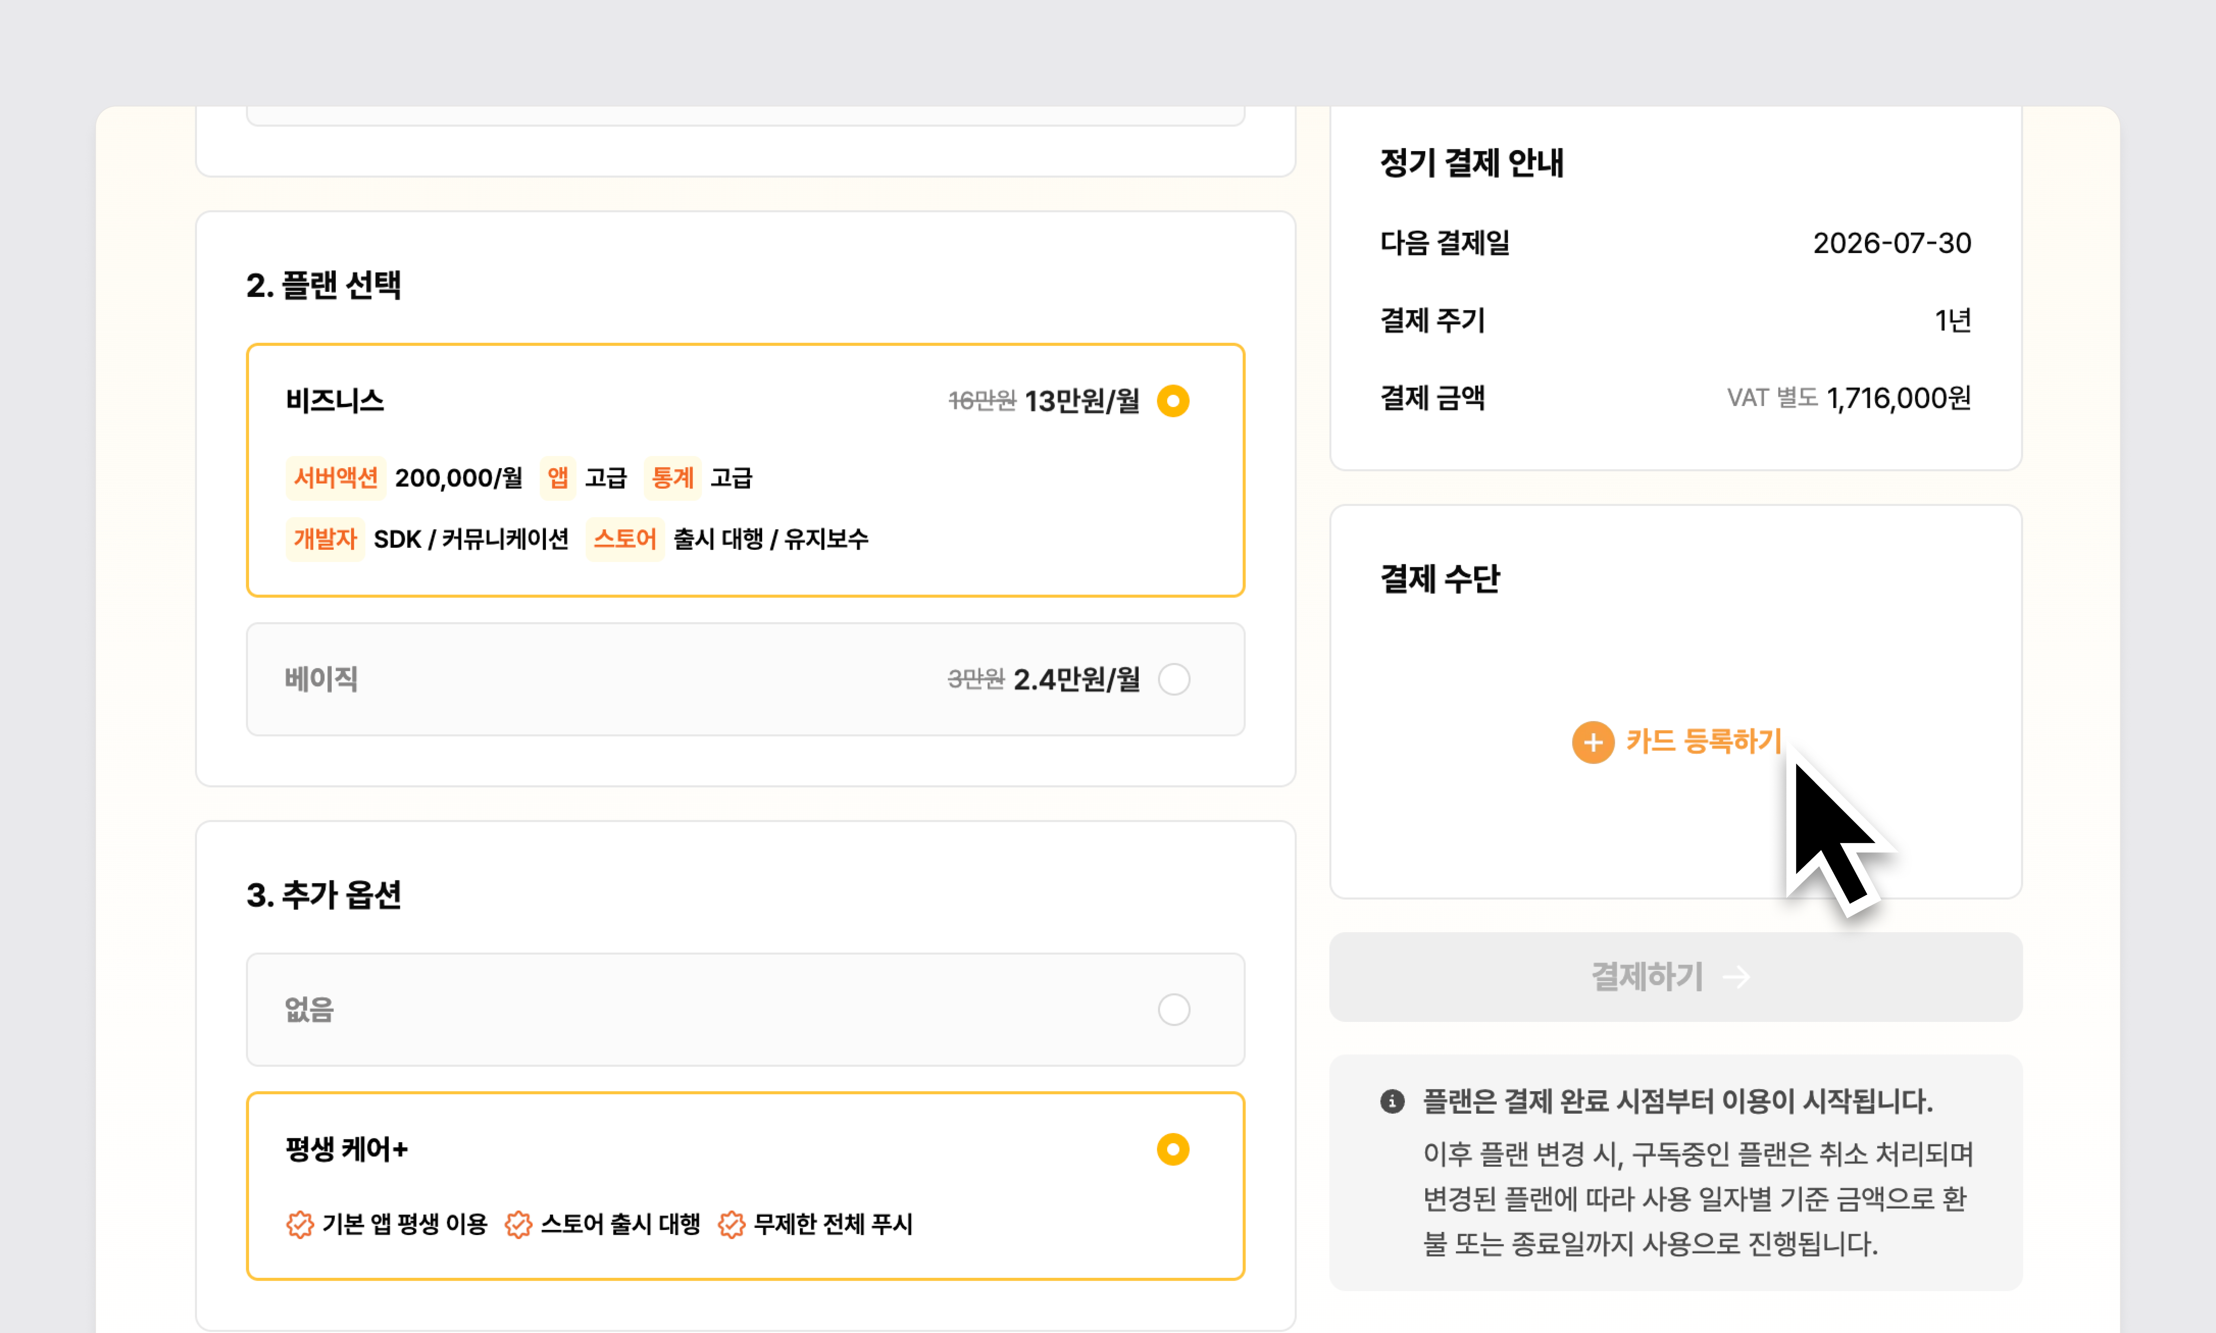
Task: Click the badge icon for 무제한 전체 푸시
Action: 732,1224
